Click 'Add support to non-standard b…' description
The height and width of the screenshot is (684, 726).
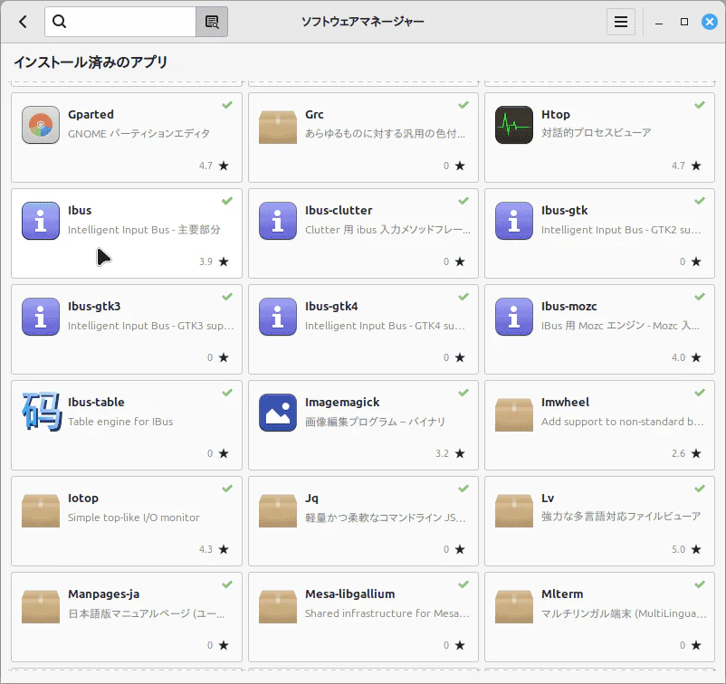pos(622,422)
